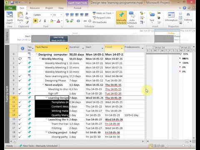Select the 'closing party' task name cell
The image size is (200, 150).
point(52,137)
